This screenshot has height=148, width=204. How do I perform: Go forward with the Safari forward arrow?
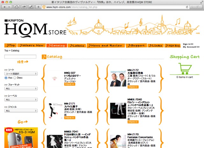9,7
